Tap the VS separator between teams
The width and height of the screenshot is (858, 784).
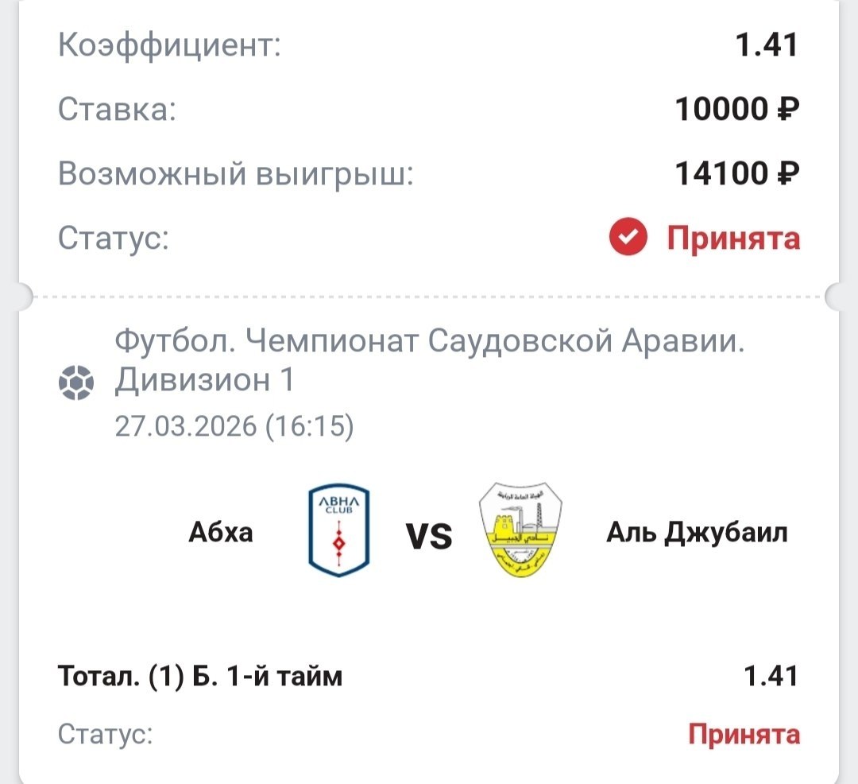click(429, 537)
